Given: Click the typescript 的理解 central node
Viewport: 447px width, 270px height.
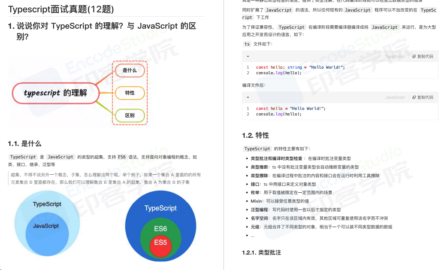Looking at the screenshot, I should 56,93.
